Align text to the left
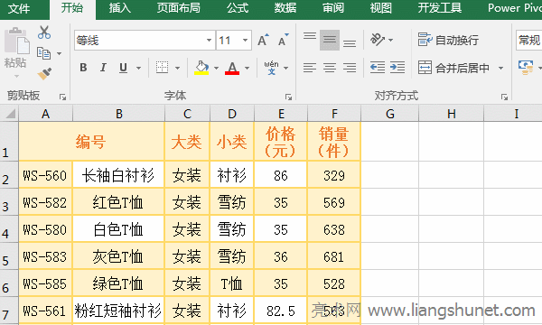Image resolution: width=542 pixels, height=325 pixels. (x=310, y=68)
